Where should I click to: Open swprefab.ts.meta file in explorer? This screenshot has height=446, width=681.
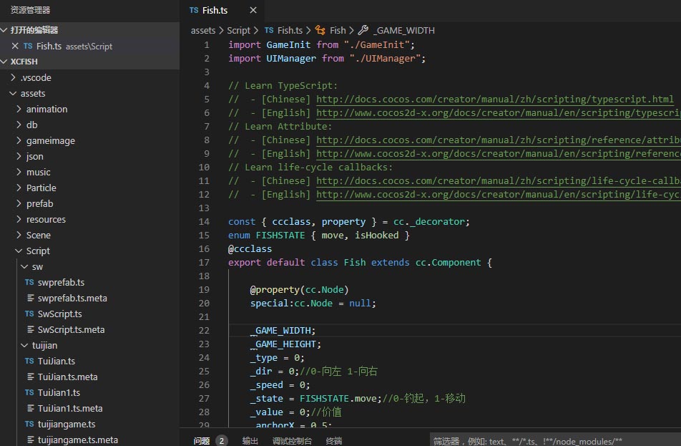tap(72, 298)
